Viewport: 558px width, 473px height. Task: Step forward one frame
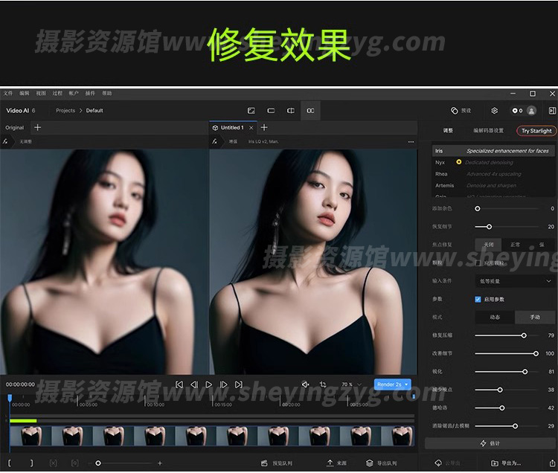tap(223, 384)
